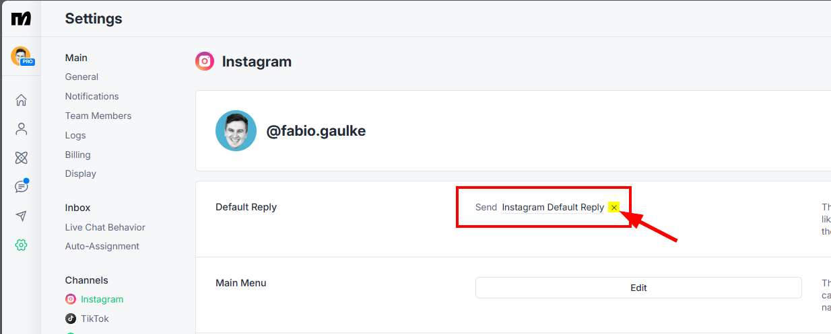
Task: Open Notifications settings
Action: click(x=92, y=96)
